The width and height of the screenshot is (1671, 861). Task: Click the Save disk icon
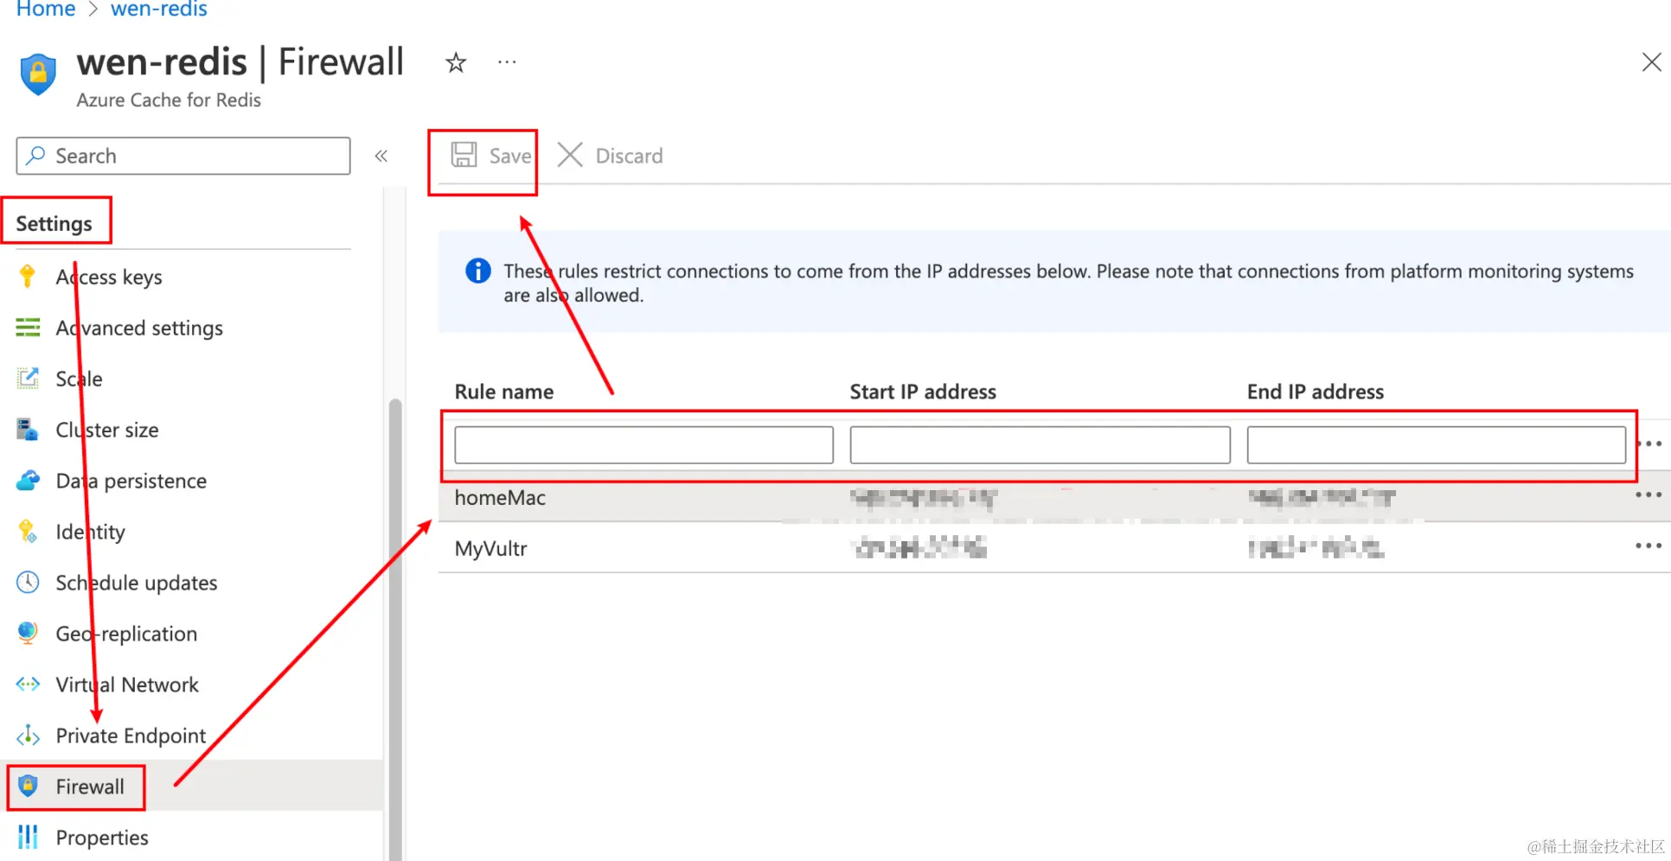[x=464, y=155]
